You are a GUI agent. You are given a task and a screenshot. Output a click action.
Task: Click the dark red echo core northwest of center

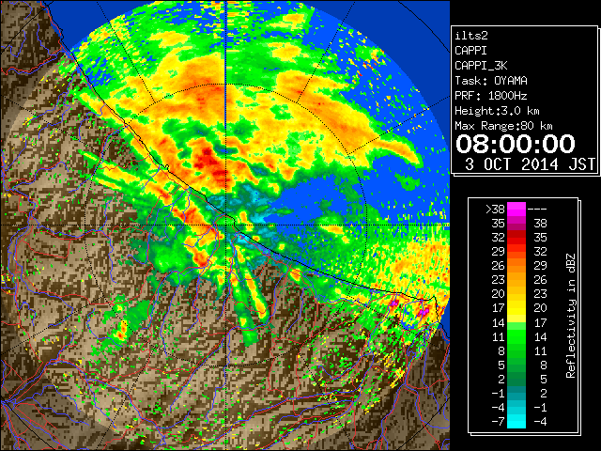(207, 158)
